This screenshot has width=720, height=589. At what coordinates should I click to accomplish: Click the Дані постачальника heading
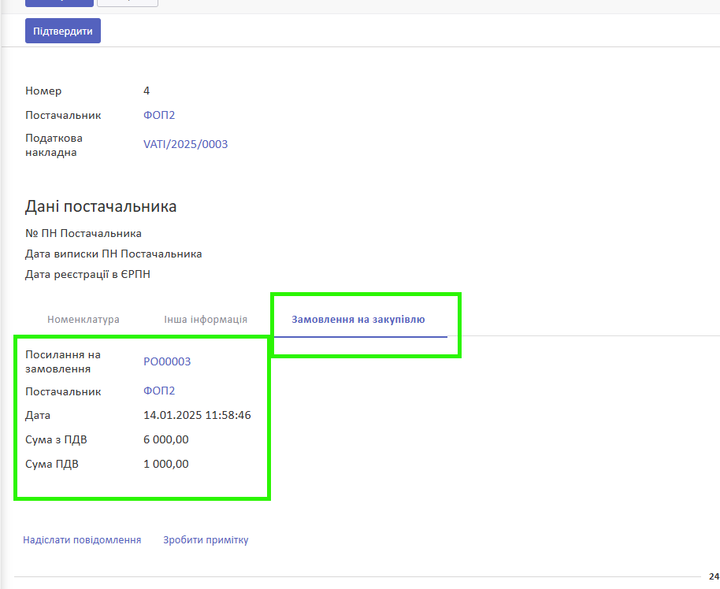tap(101, 206)
